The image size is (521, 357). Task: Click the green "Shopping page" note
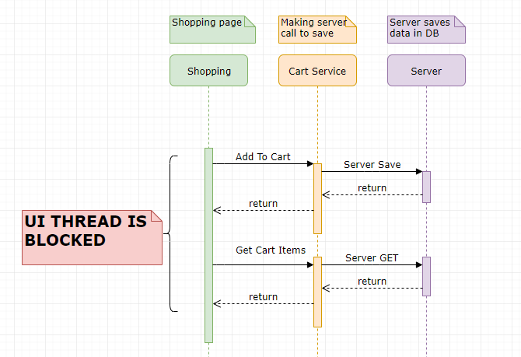(212, 29)
